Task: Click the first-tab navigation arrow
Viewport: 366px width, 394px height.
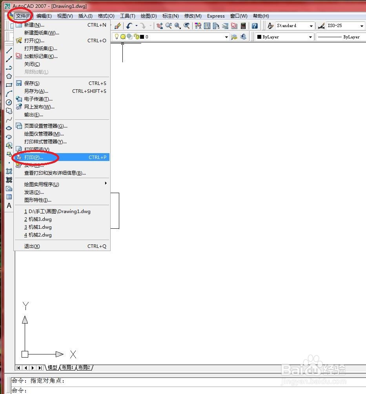Action: 18,368
